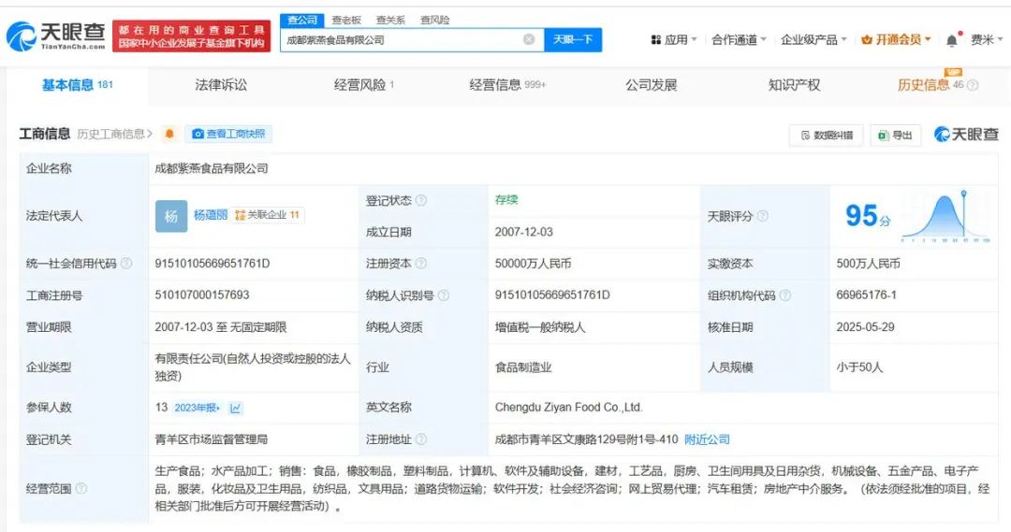Viewport: 1011px width, 532px height.
Task: Open the 关联企业 11 badge
Action: pyautogui.click(x=267, y=215)
